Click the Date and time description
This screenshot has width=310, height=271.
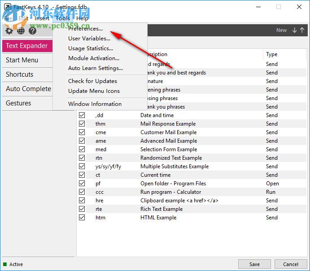(x=157, y=115)
